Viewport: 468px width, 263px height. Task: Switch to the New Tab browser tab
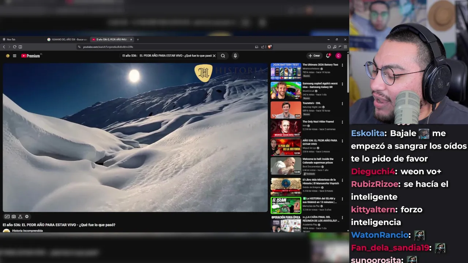click(x=23, y=39)
